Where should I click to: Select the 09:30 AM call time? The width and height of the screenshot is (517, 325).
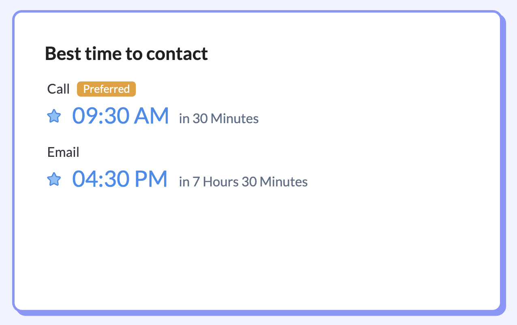click(x=120, y=116)
